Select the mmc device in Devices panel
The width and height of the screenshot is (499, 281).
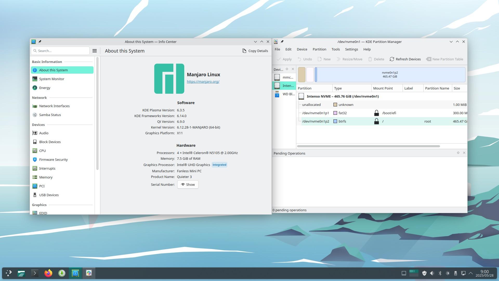pyautogui.click(x=284, y=77)
